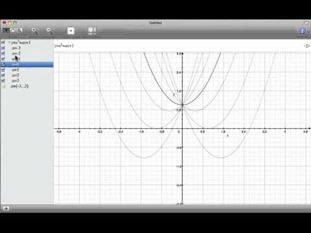Viewport: 311px width, 233px height.
Task: Toggle the checkbox of the highlighted a=0 row
Action: [3, 64]
